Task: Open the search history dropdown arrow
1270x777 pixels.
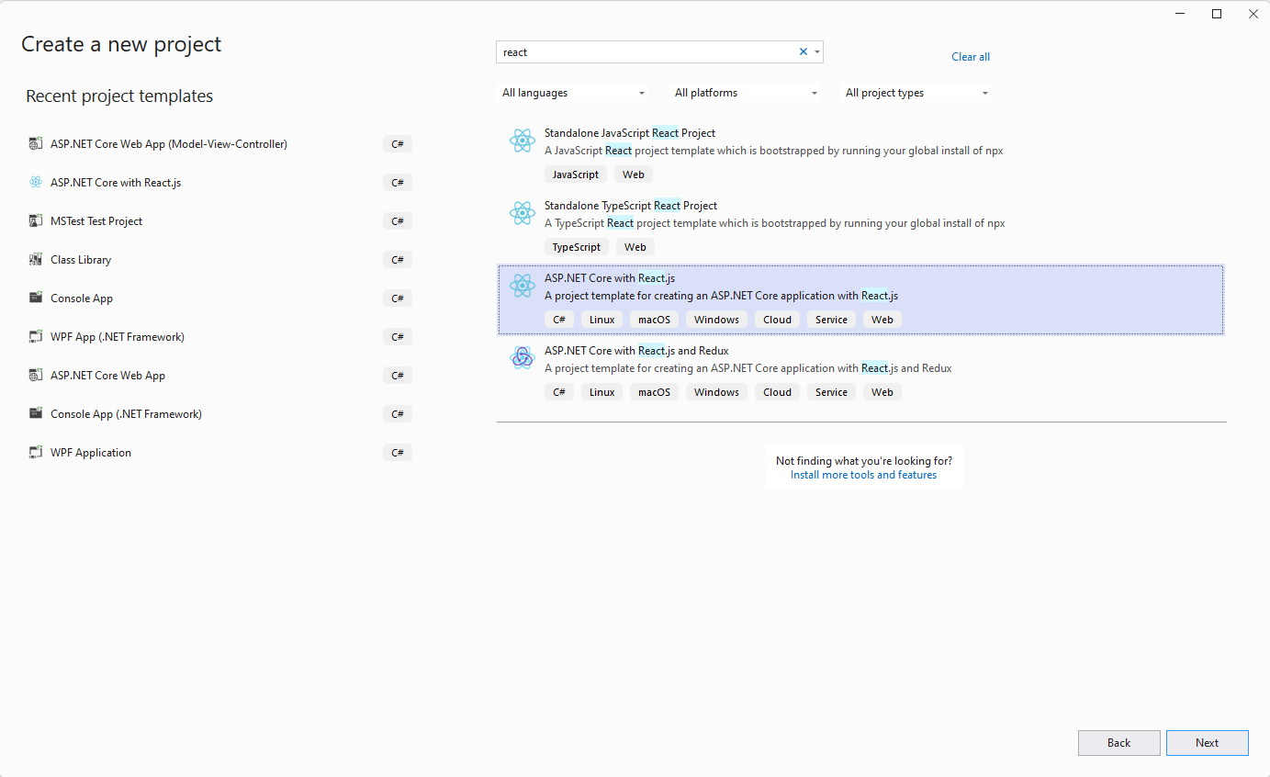Action: pos(816,51)
